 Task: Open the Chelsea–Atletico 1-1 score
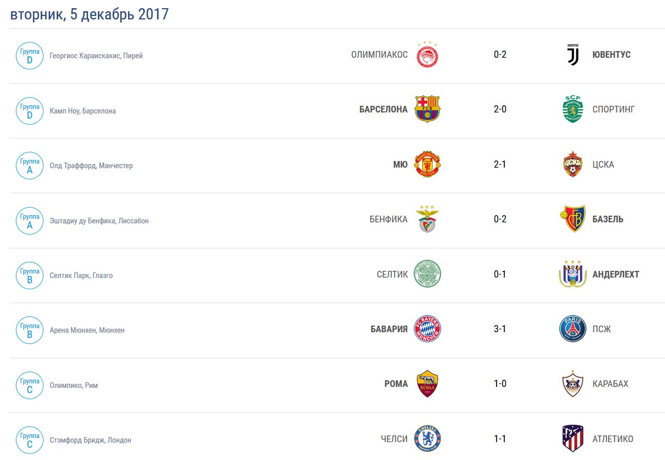[500, 439]
